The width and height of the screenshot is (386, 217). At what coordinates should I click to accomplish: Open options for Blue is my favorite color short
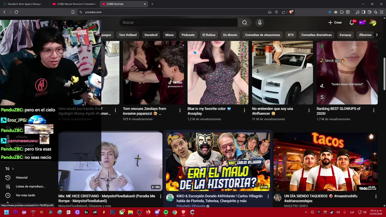point(244,111)
